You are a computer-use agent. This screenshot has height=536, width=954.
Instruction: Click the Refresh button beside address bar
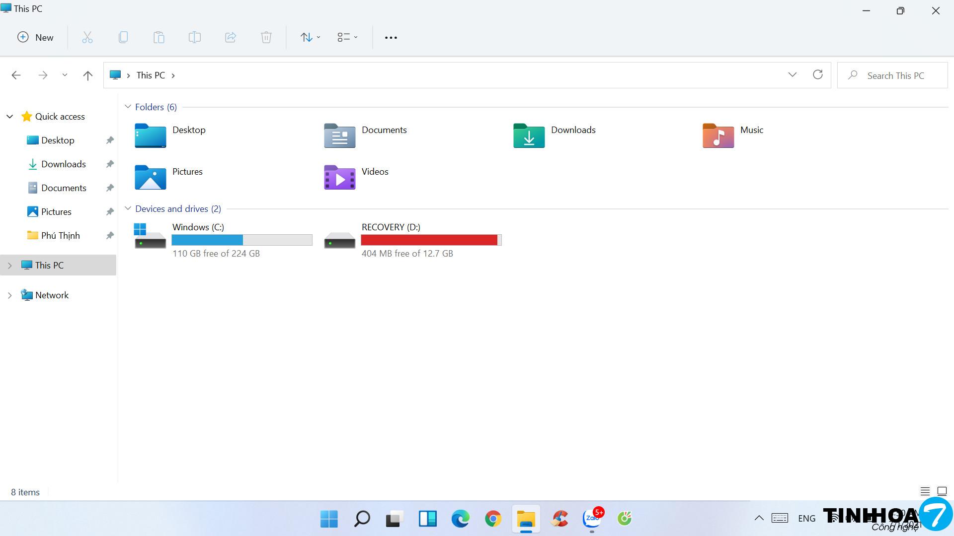click(818, 75)
